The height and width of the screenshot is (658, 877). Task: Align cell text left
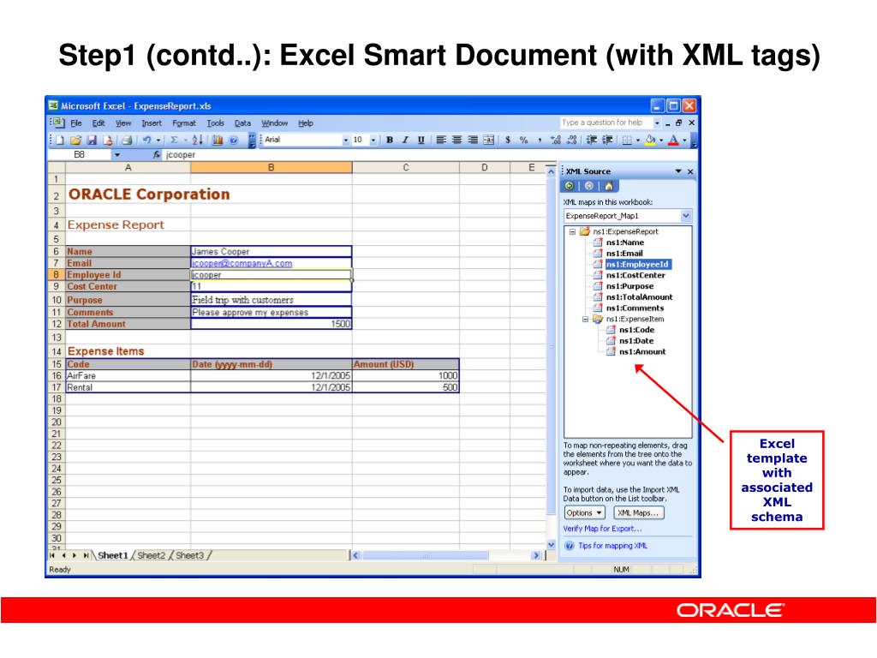click(x=441, y=140)
